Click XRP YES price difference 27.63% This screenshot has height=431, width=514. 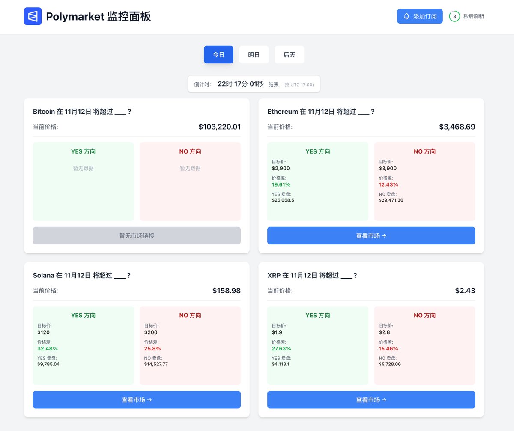[281, 348]
